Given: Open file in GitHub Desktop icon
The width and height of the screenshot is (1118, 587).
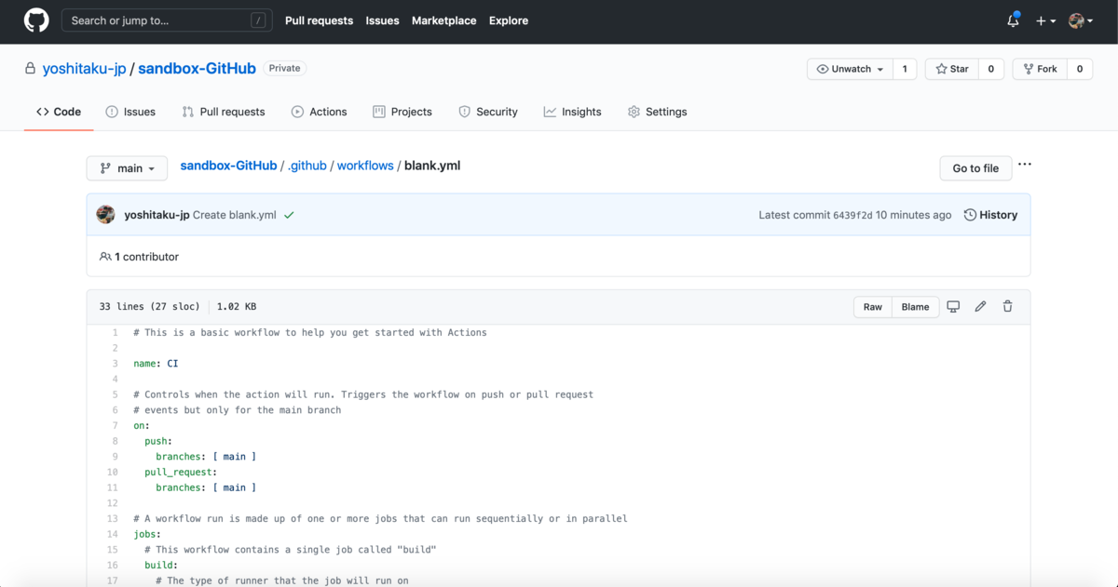Looking at the screenshot, I should click(x=953, y=307).
